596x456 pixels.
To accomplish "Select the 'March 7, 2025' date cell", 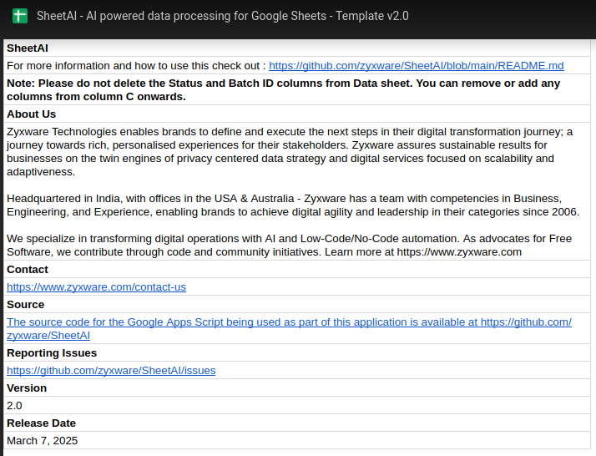I will [297, 440].
